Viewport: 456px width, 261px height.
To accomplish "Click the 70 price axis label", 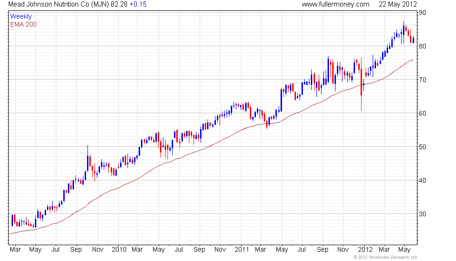I will point(422,80).
